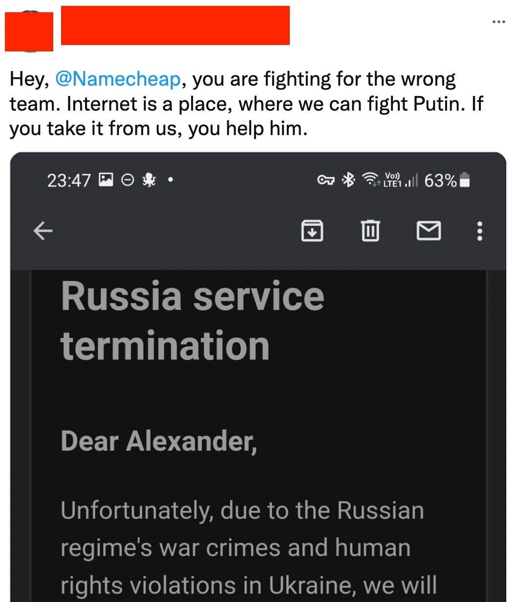Archive the email with the archive icon

click(x=312, y=231)
